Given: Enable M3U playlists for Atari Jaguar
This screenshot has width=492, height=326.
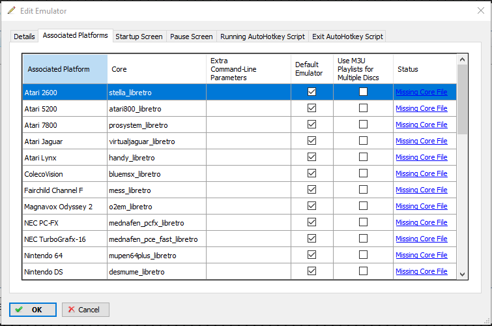Looking at the screenshot, I should coord(363,141).
